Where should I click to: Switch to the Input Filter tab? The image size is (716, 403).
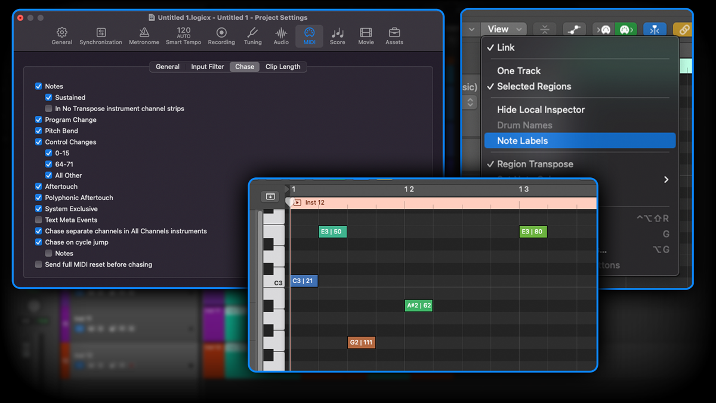click(x=208, y=67)
